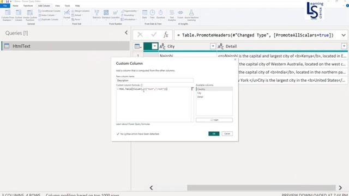Open the Time column tool

pos(152,15)
